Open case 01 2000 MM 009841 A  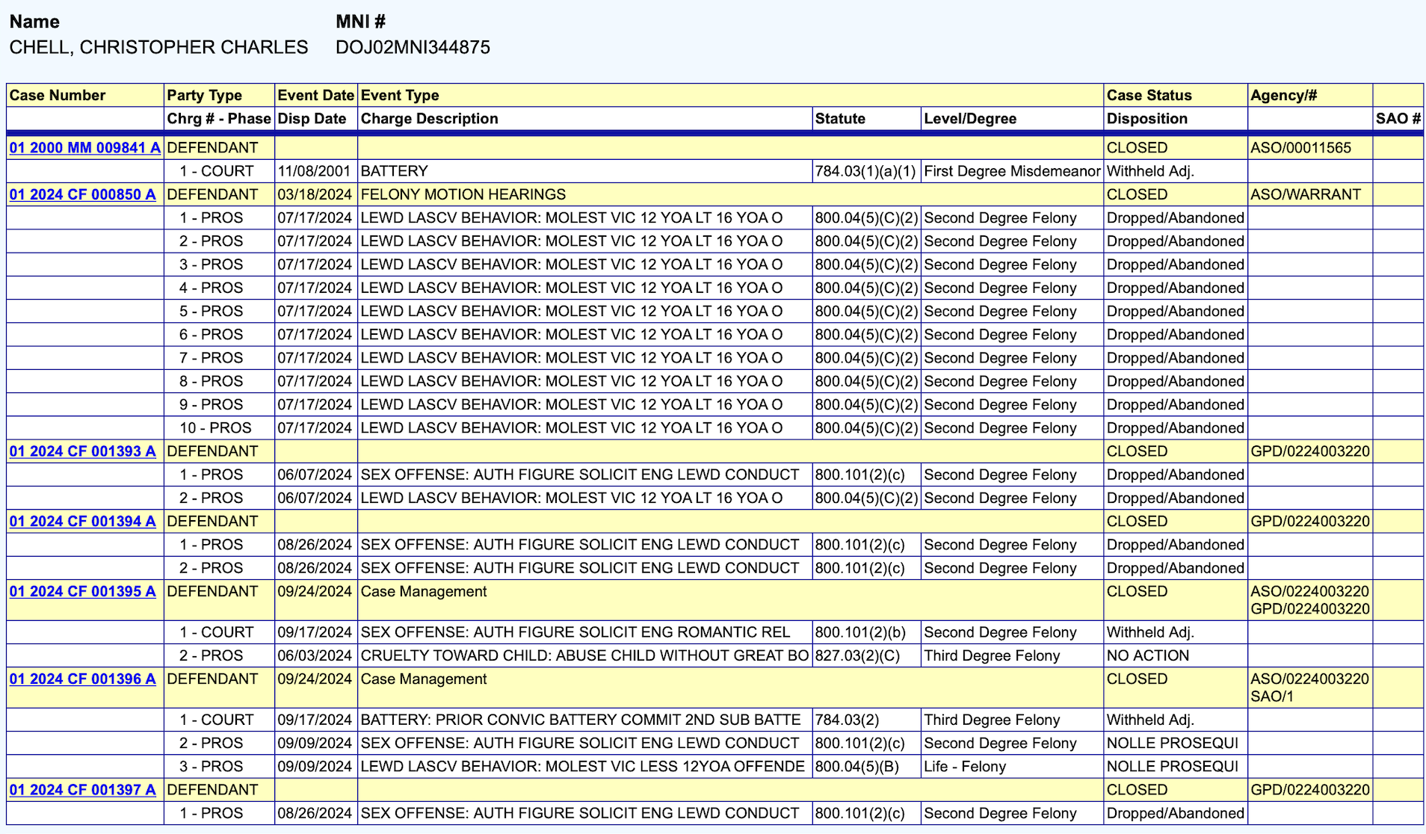pyautogui.click(x=84, y=147)
